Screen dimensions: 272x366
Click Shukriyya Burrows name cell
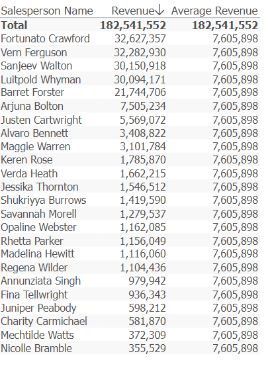click(44, 201)
